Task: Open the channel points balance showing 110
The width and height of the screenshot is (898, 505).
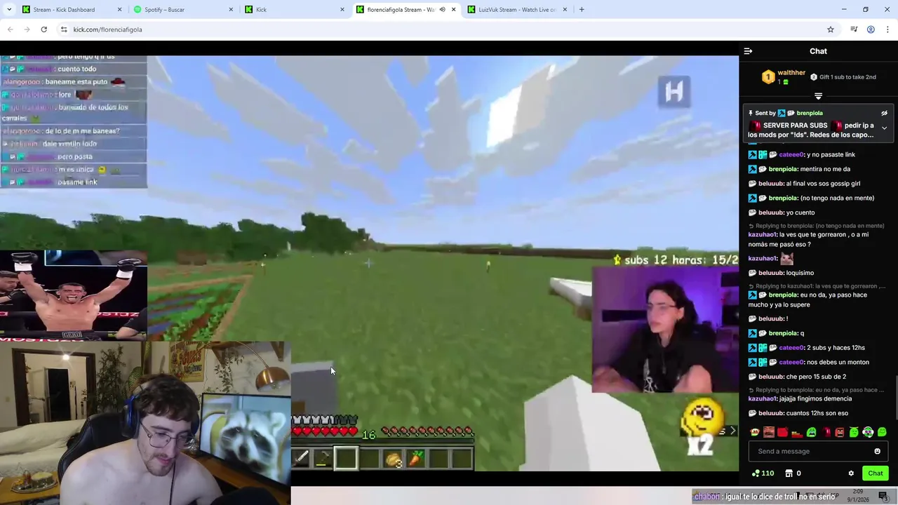Action: [x=763, y=473]
